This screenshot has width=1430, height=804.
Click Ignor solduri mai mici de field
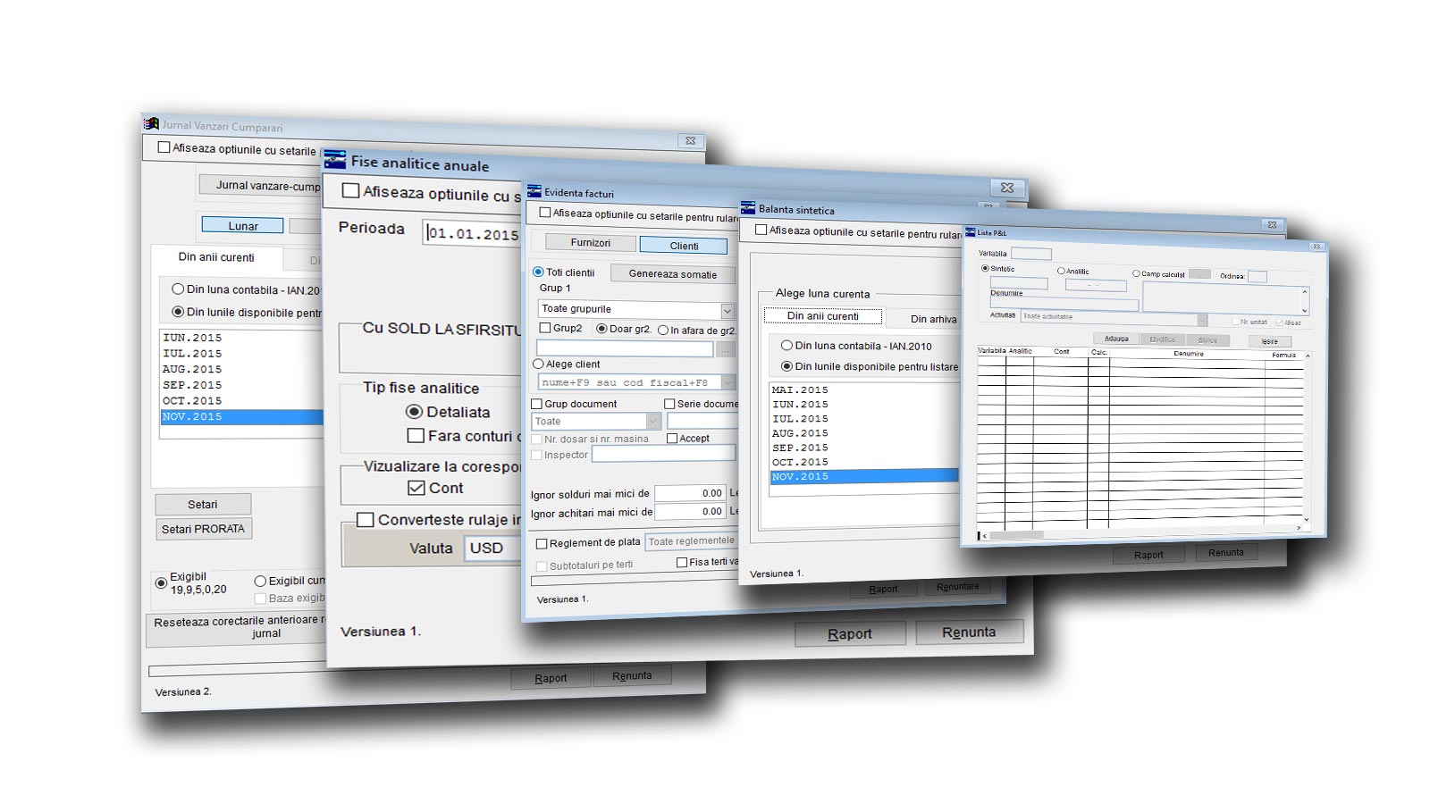point(689,493)
